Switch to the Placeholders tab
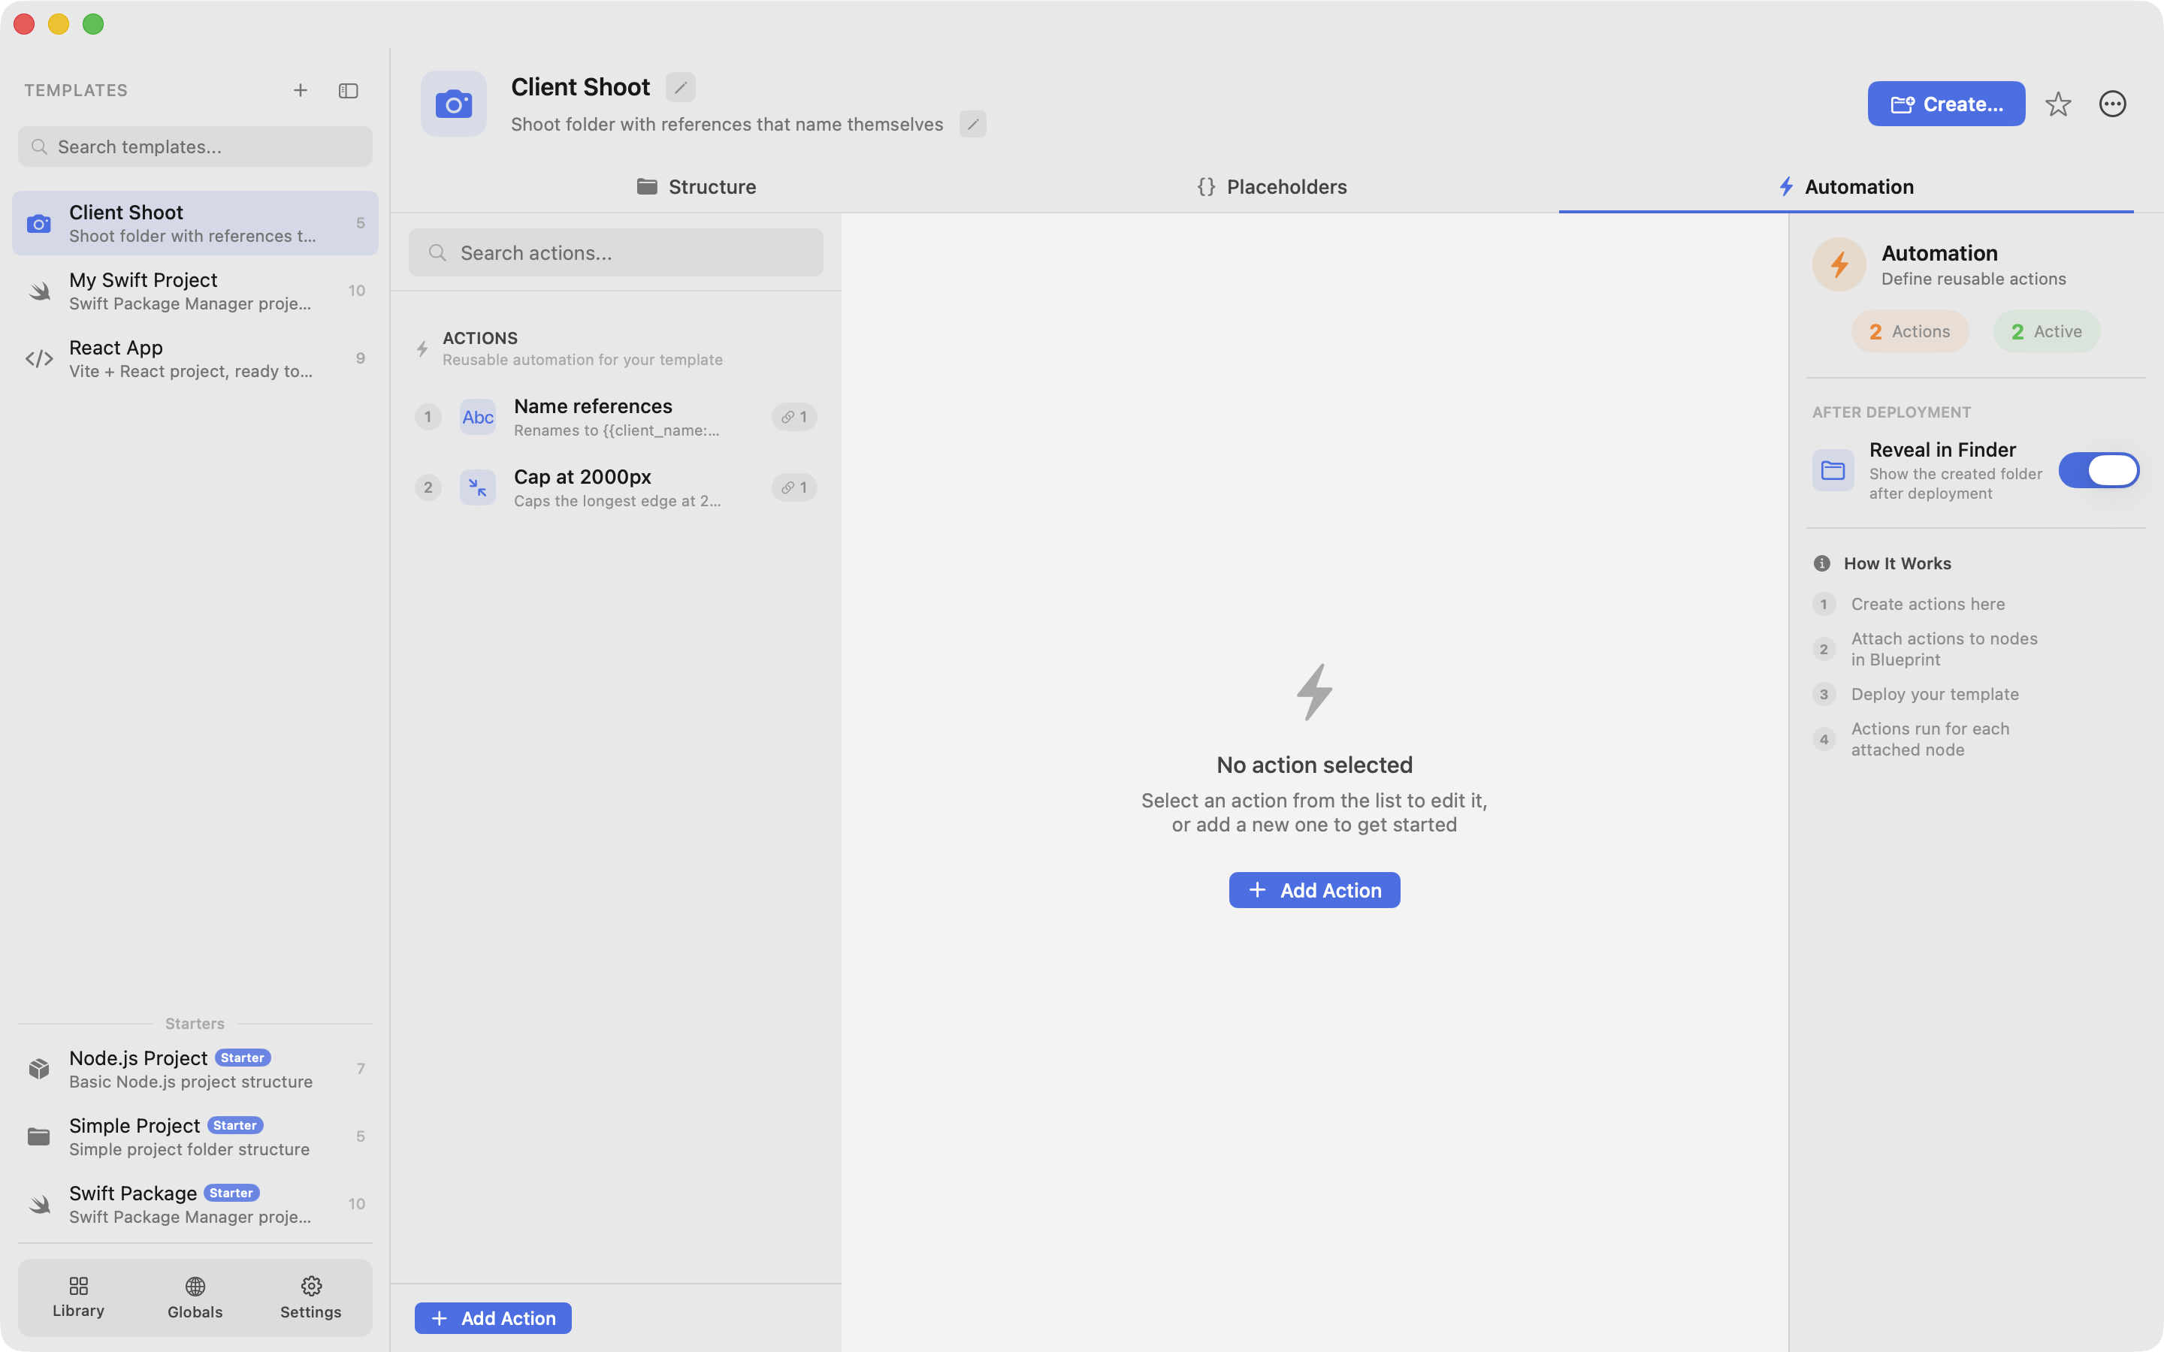This screenshot has height=1352, width=2164. tap(1271, 187)
